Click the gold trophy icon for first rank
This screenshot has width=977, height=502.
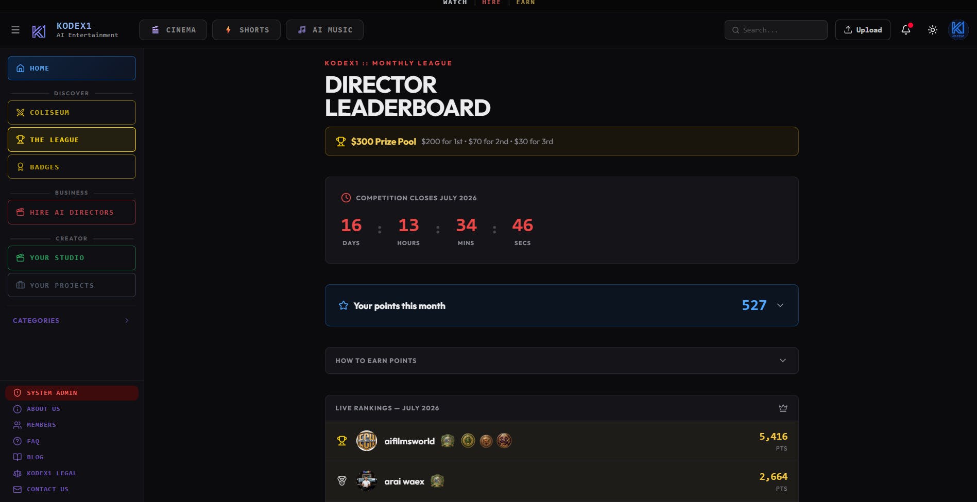(342, 441)
